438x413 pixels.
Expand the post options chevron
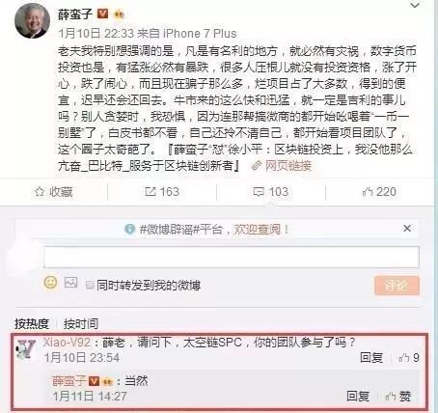[415, 6]
